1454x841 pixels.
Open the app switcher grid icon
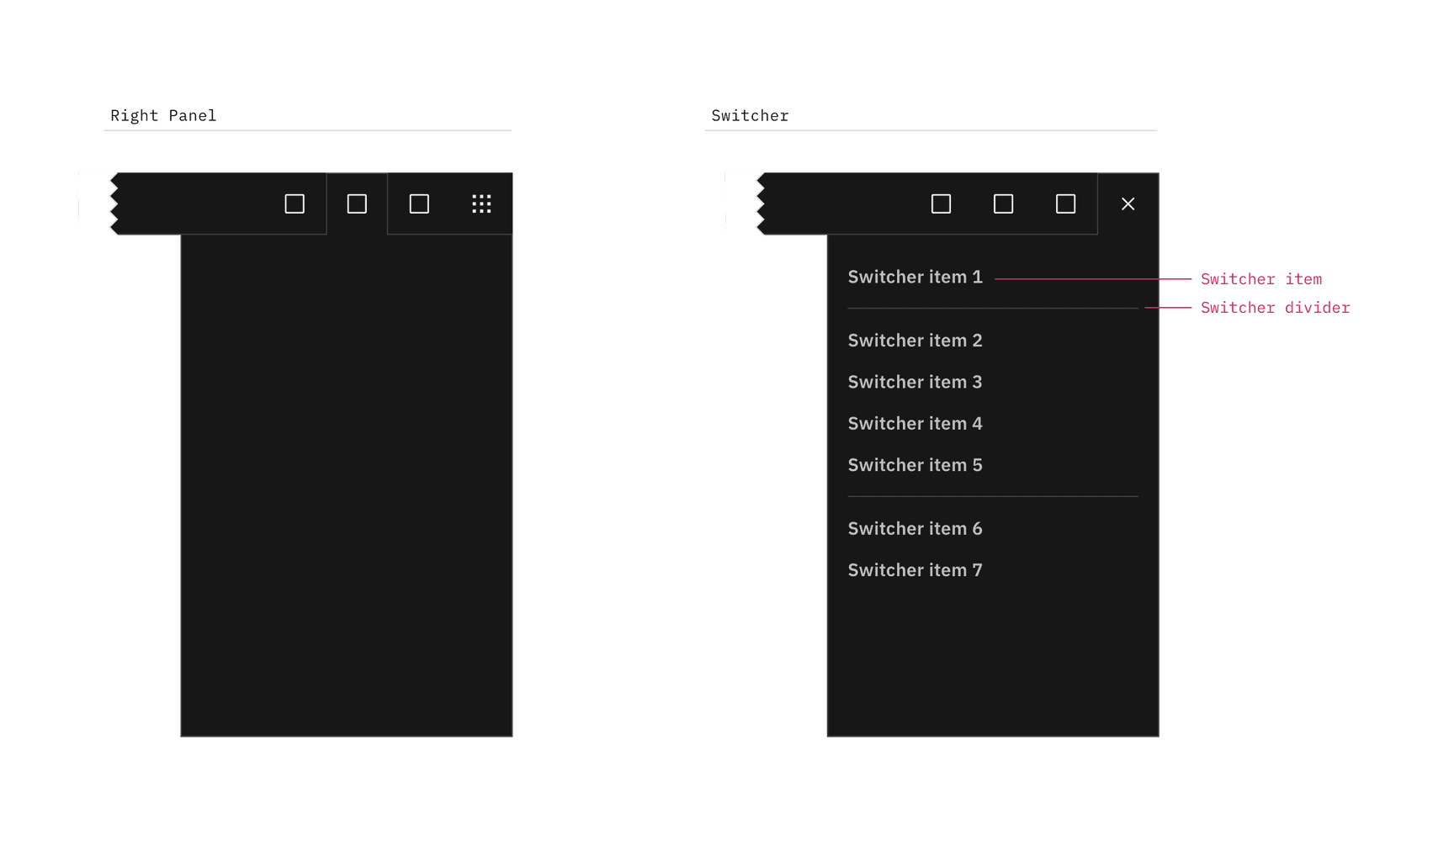(x=481, y=204)
